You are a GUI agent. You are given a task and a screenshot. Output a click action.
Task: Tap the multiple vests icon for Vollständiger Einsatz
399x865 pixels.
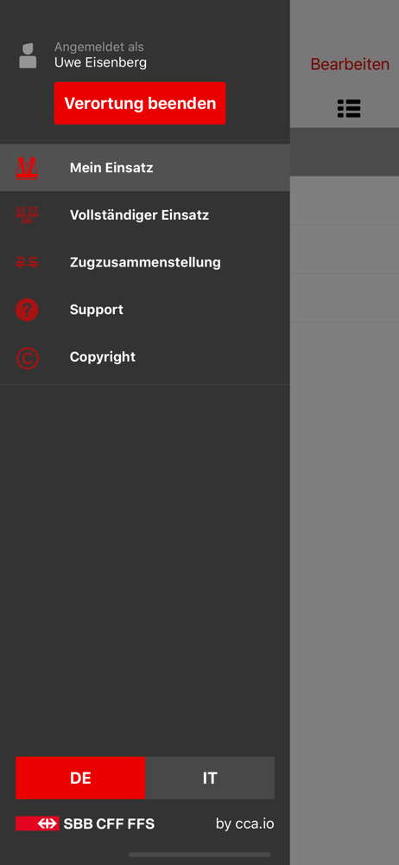(27, 215)
